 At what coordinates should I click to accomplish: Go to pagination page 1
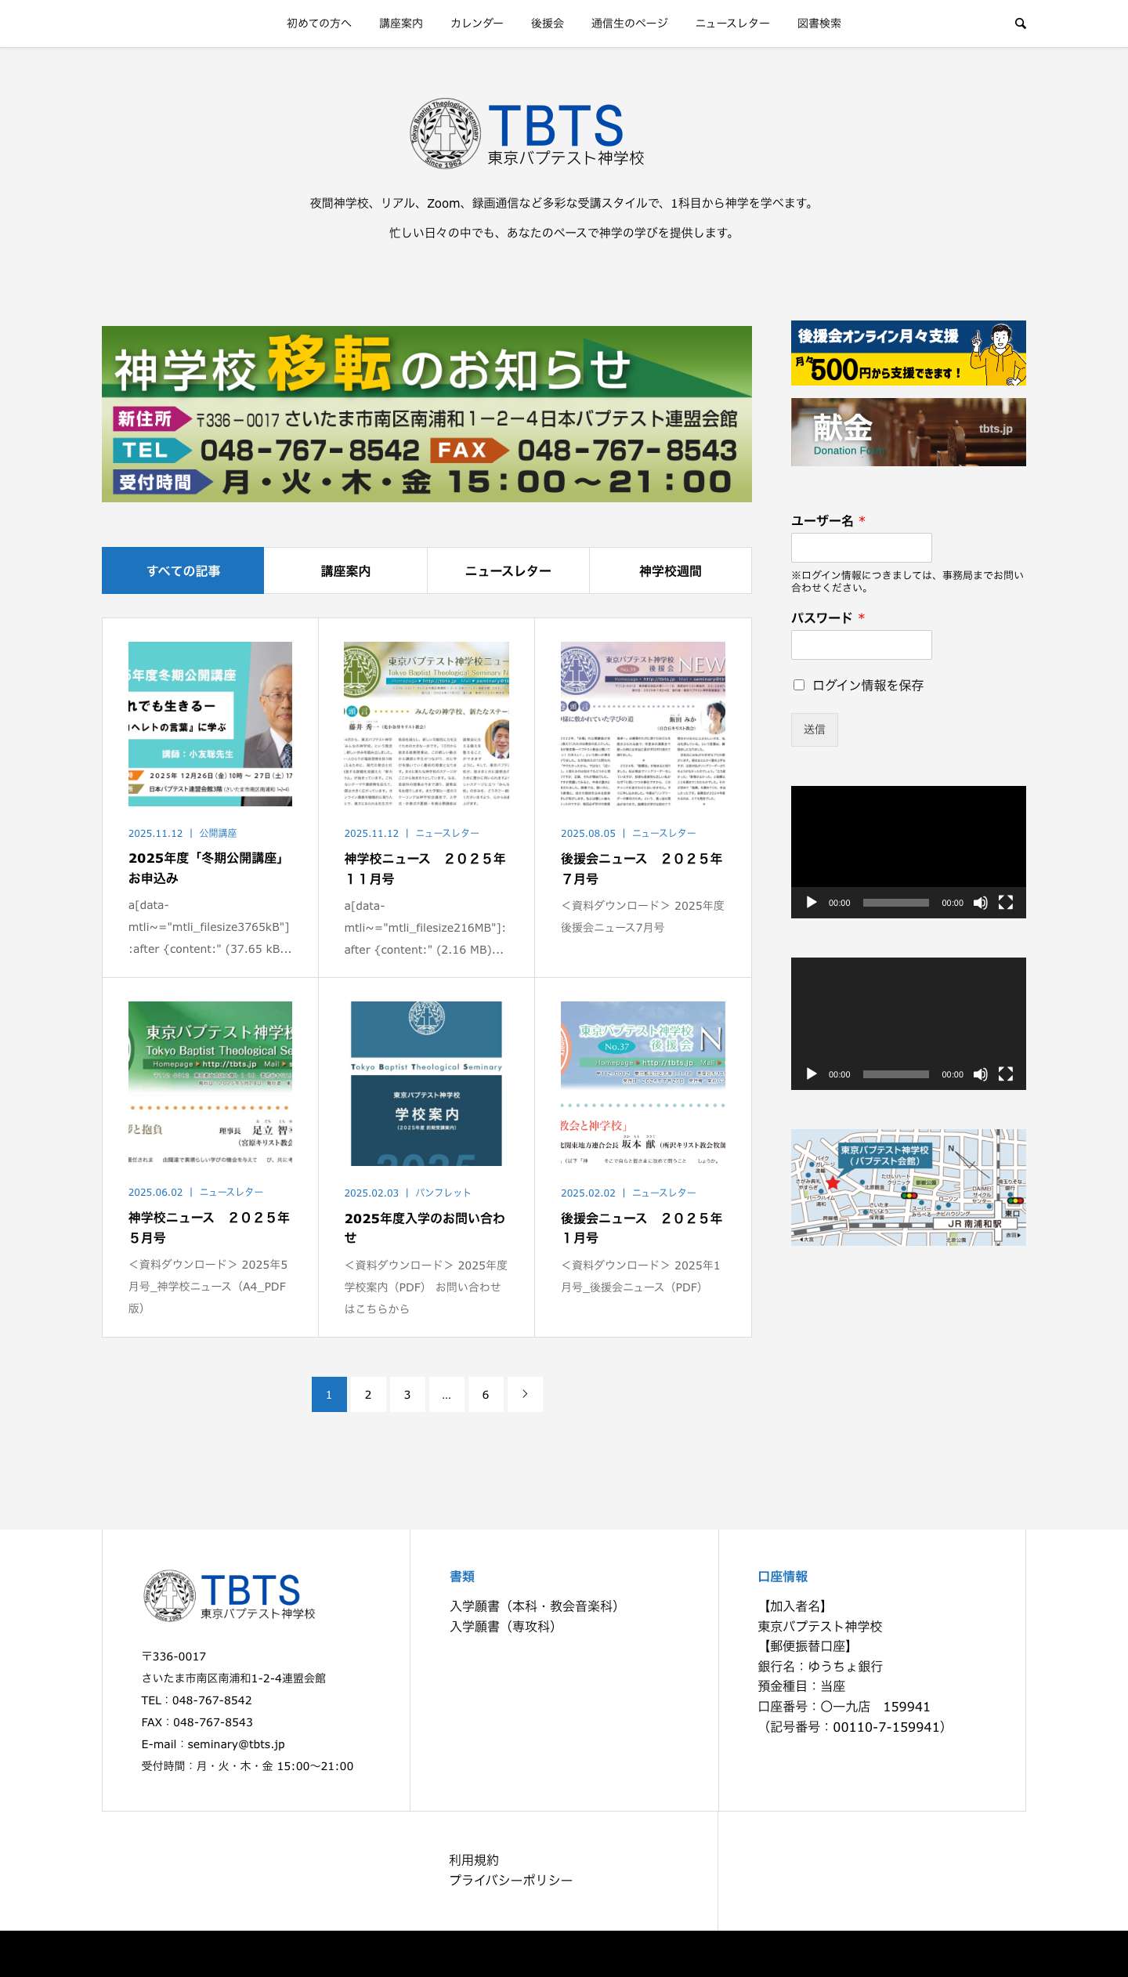pos(329,1394)
